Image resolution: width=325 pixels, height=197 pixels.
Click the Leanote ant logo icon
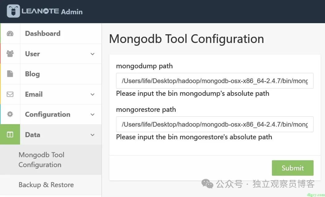[x=13, y=11]
